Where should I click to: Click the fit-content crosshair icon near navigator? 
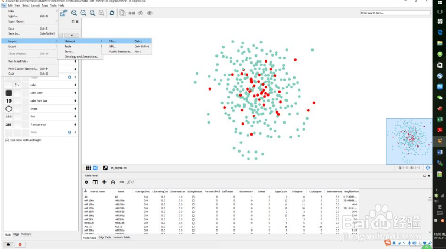click(x=428, y=168)
